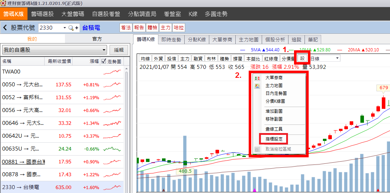Open the stock code 2330 dropdown
The height and width of the screenshot is (193, 390).
tap(65, 28)
